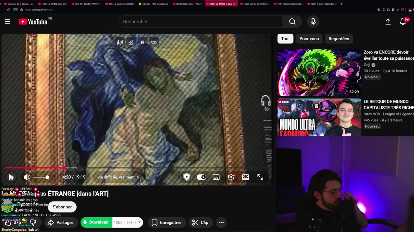The width and height of the screenshot is (414, 232).
Task: Open the player settings gear
Action: pyautogui.click(x=231, y=177)
